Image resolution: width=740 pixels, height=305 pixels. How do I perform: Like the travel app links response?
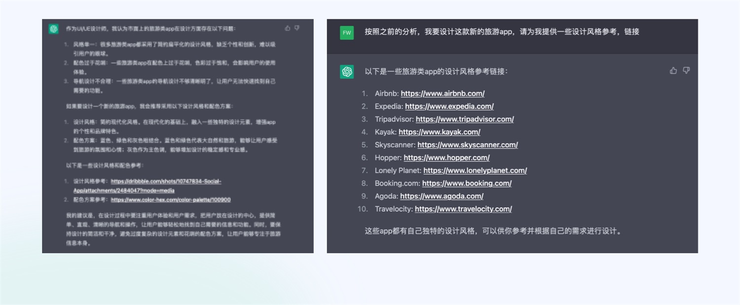point(673,70)
